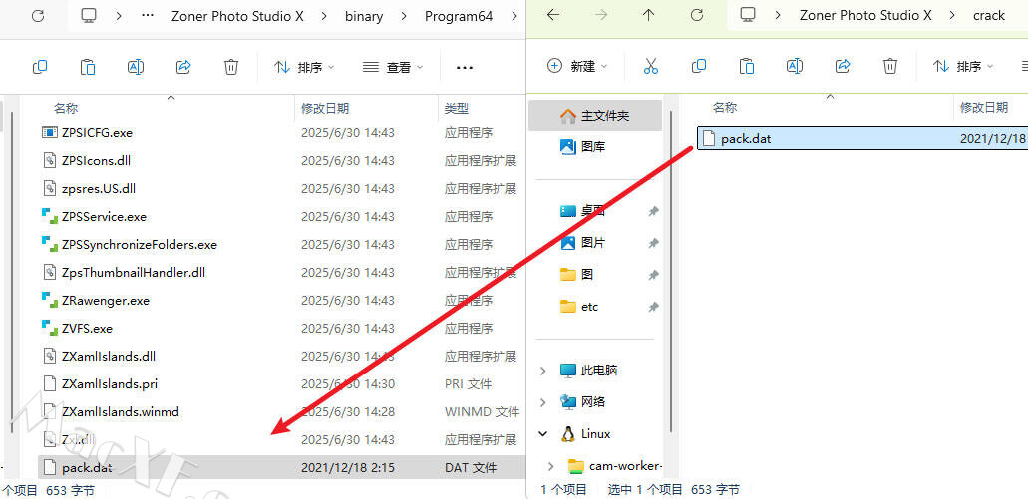This screenshot has height=499, width=1028.
Task: Go up one folder in right window
Action: point(648,15)
